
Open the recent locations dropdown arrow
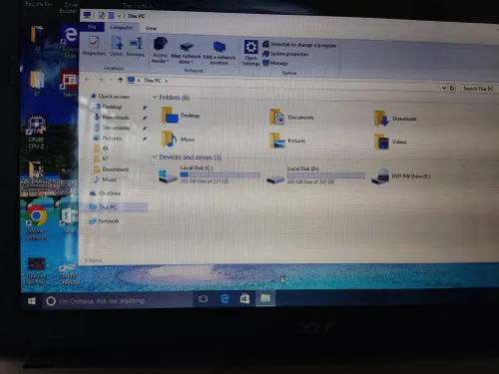(111, 80)
